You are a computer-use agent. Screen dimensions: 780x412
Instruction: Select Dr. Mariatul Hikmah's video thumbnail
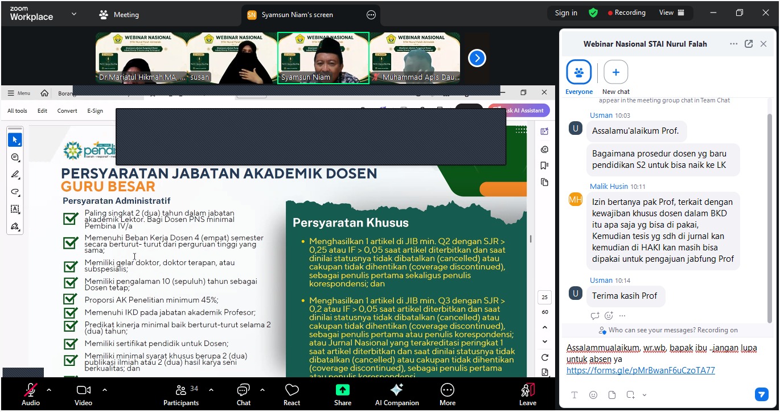click(141, 57)
